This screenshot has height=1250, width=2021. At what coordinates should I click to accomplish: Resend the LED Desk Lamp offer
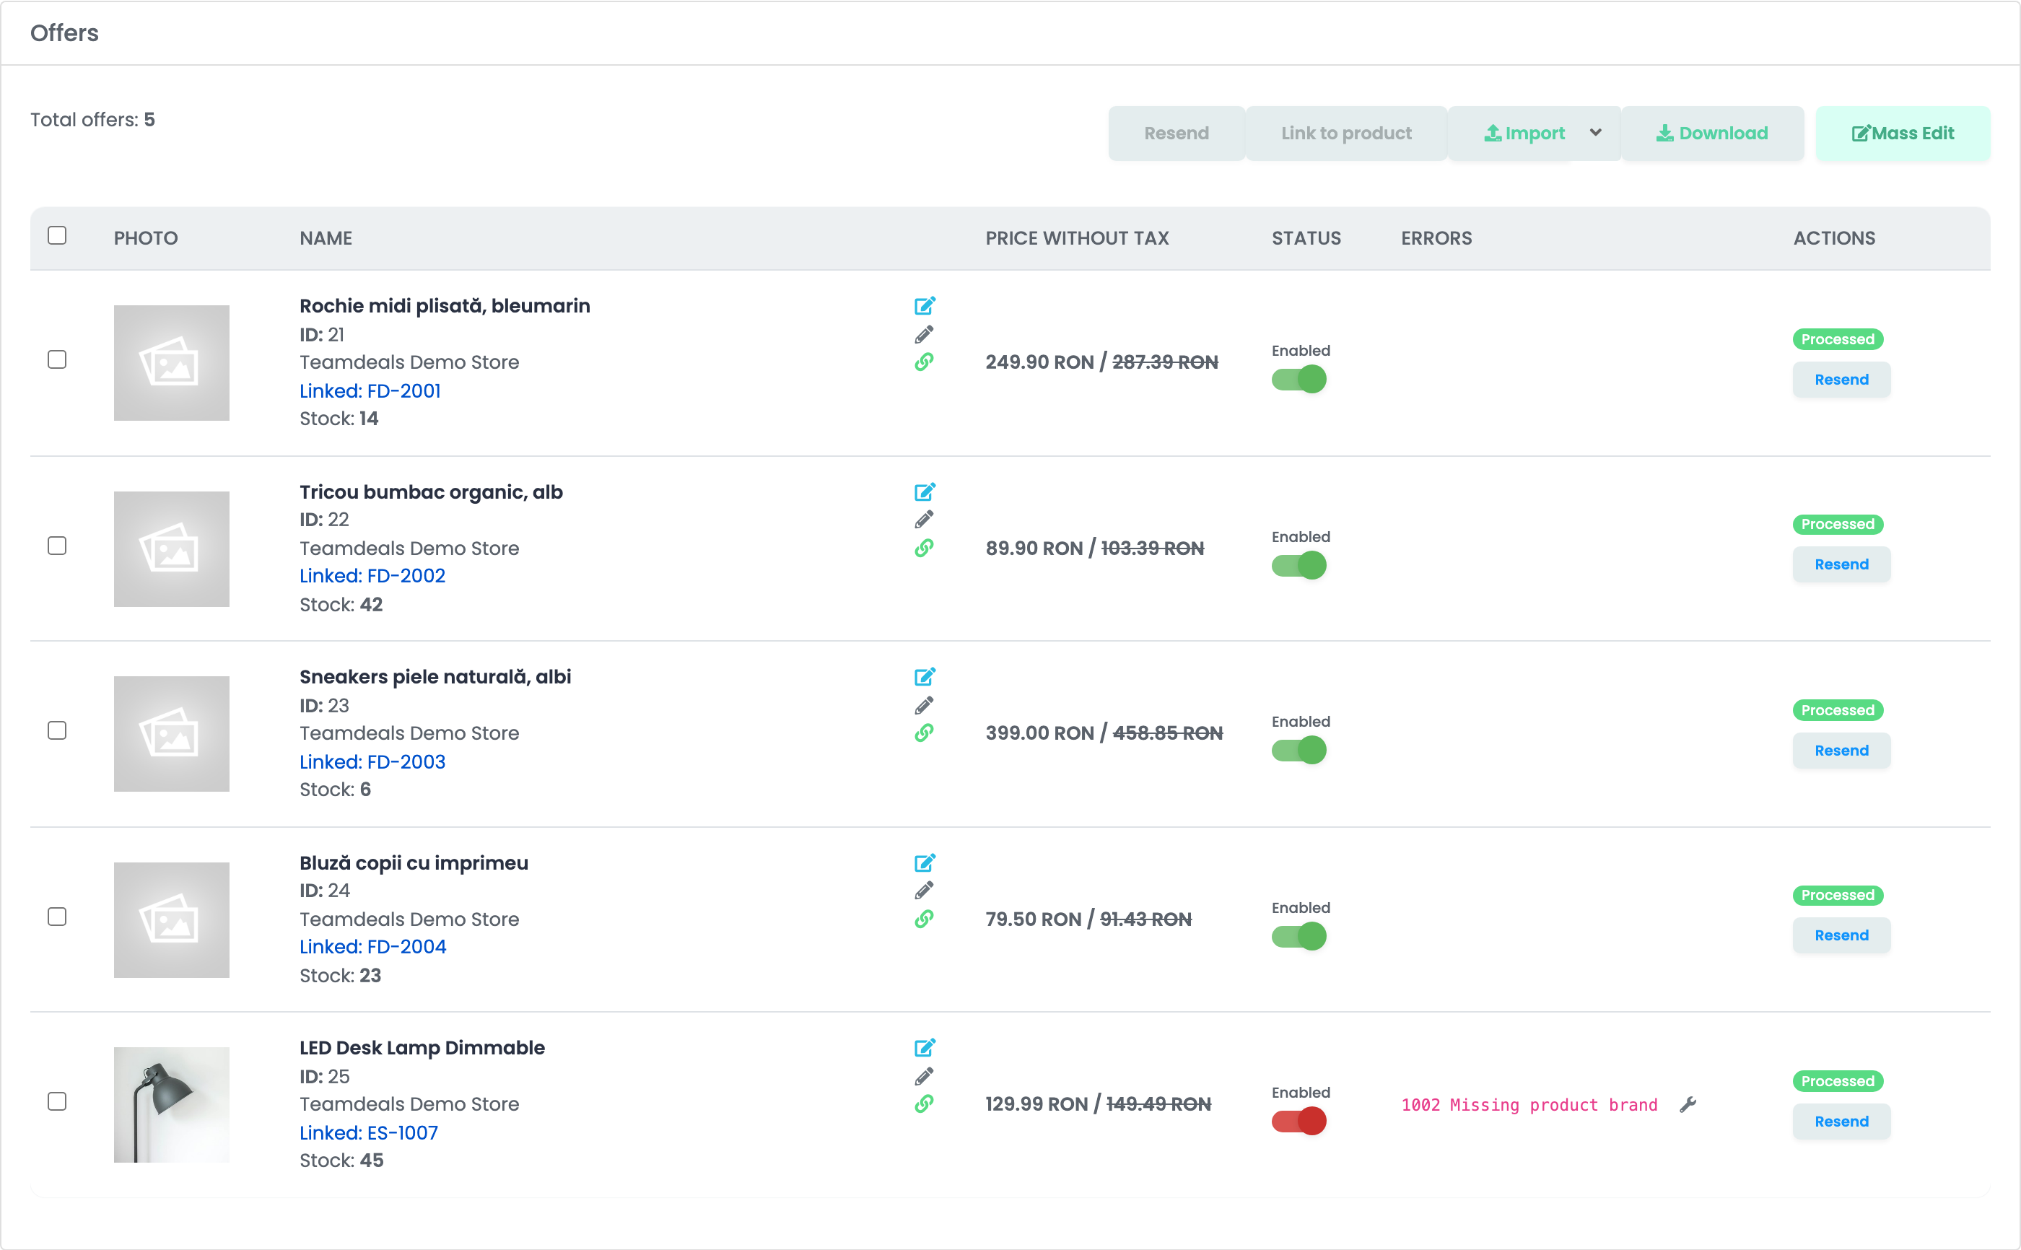click(1841, 1122)
